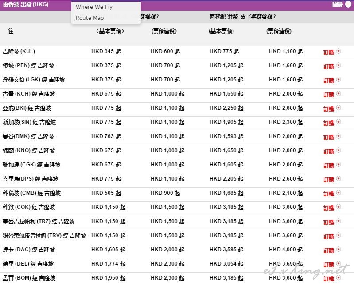Click the HKD 3,054 business fare cell
Image resolution: width=354 pixels, height=285 pixels.
point(226,264)
